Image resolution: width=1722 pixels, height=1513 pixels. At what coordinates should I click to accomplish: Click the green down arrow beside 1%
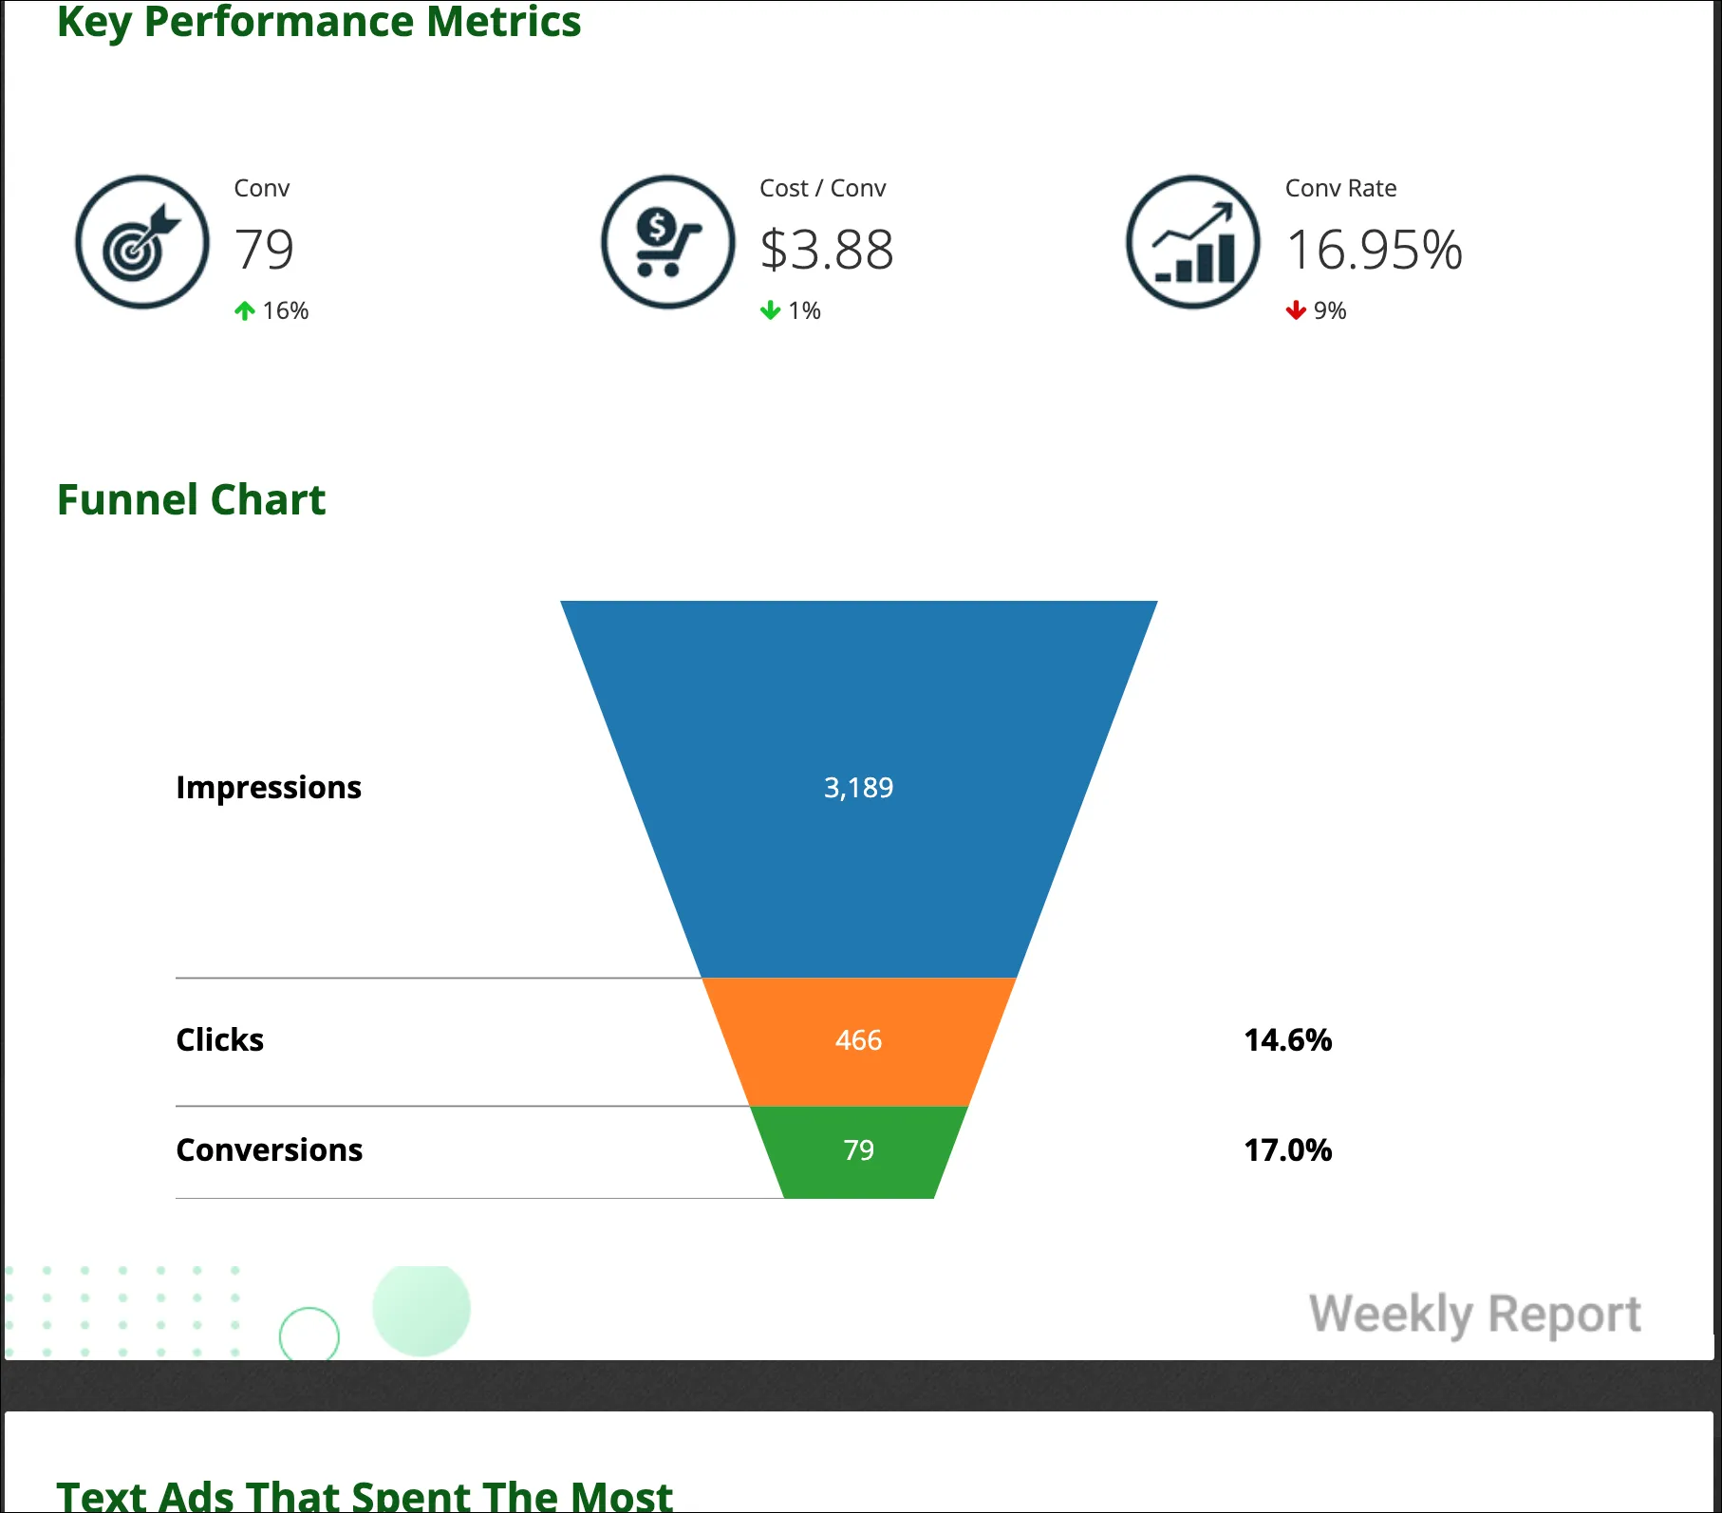770,310
